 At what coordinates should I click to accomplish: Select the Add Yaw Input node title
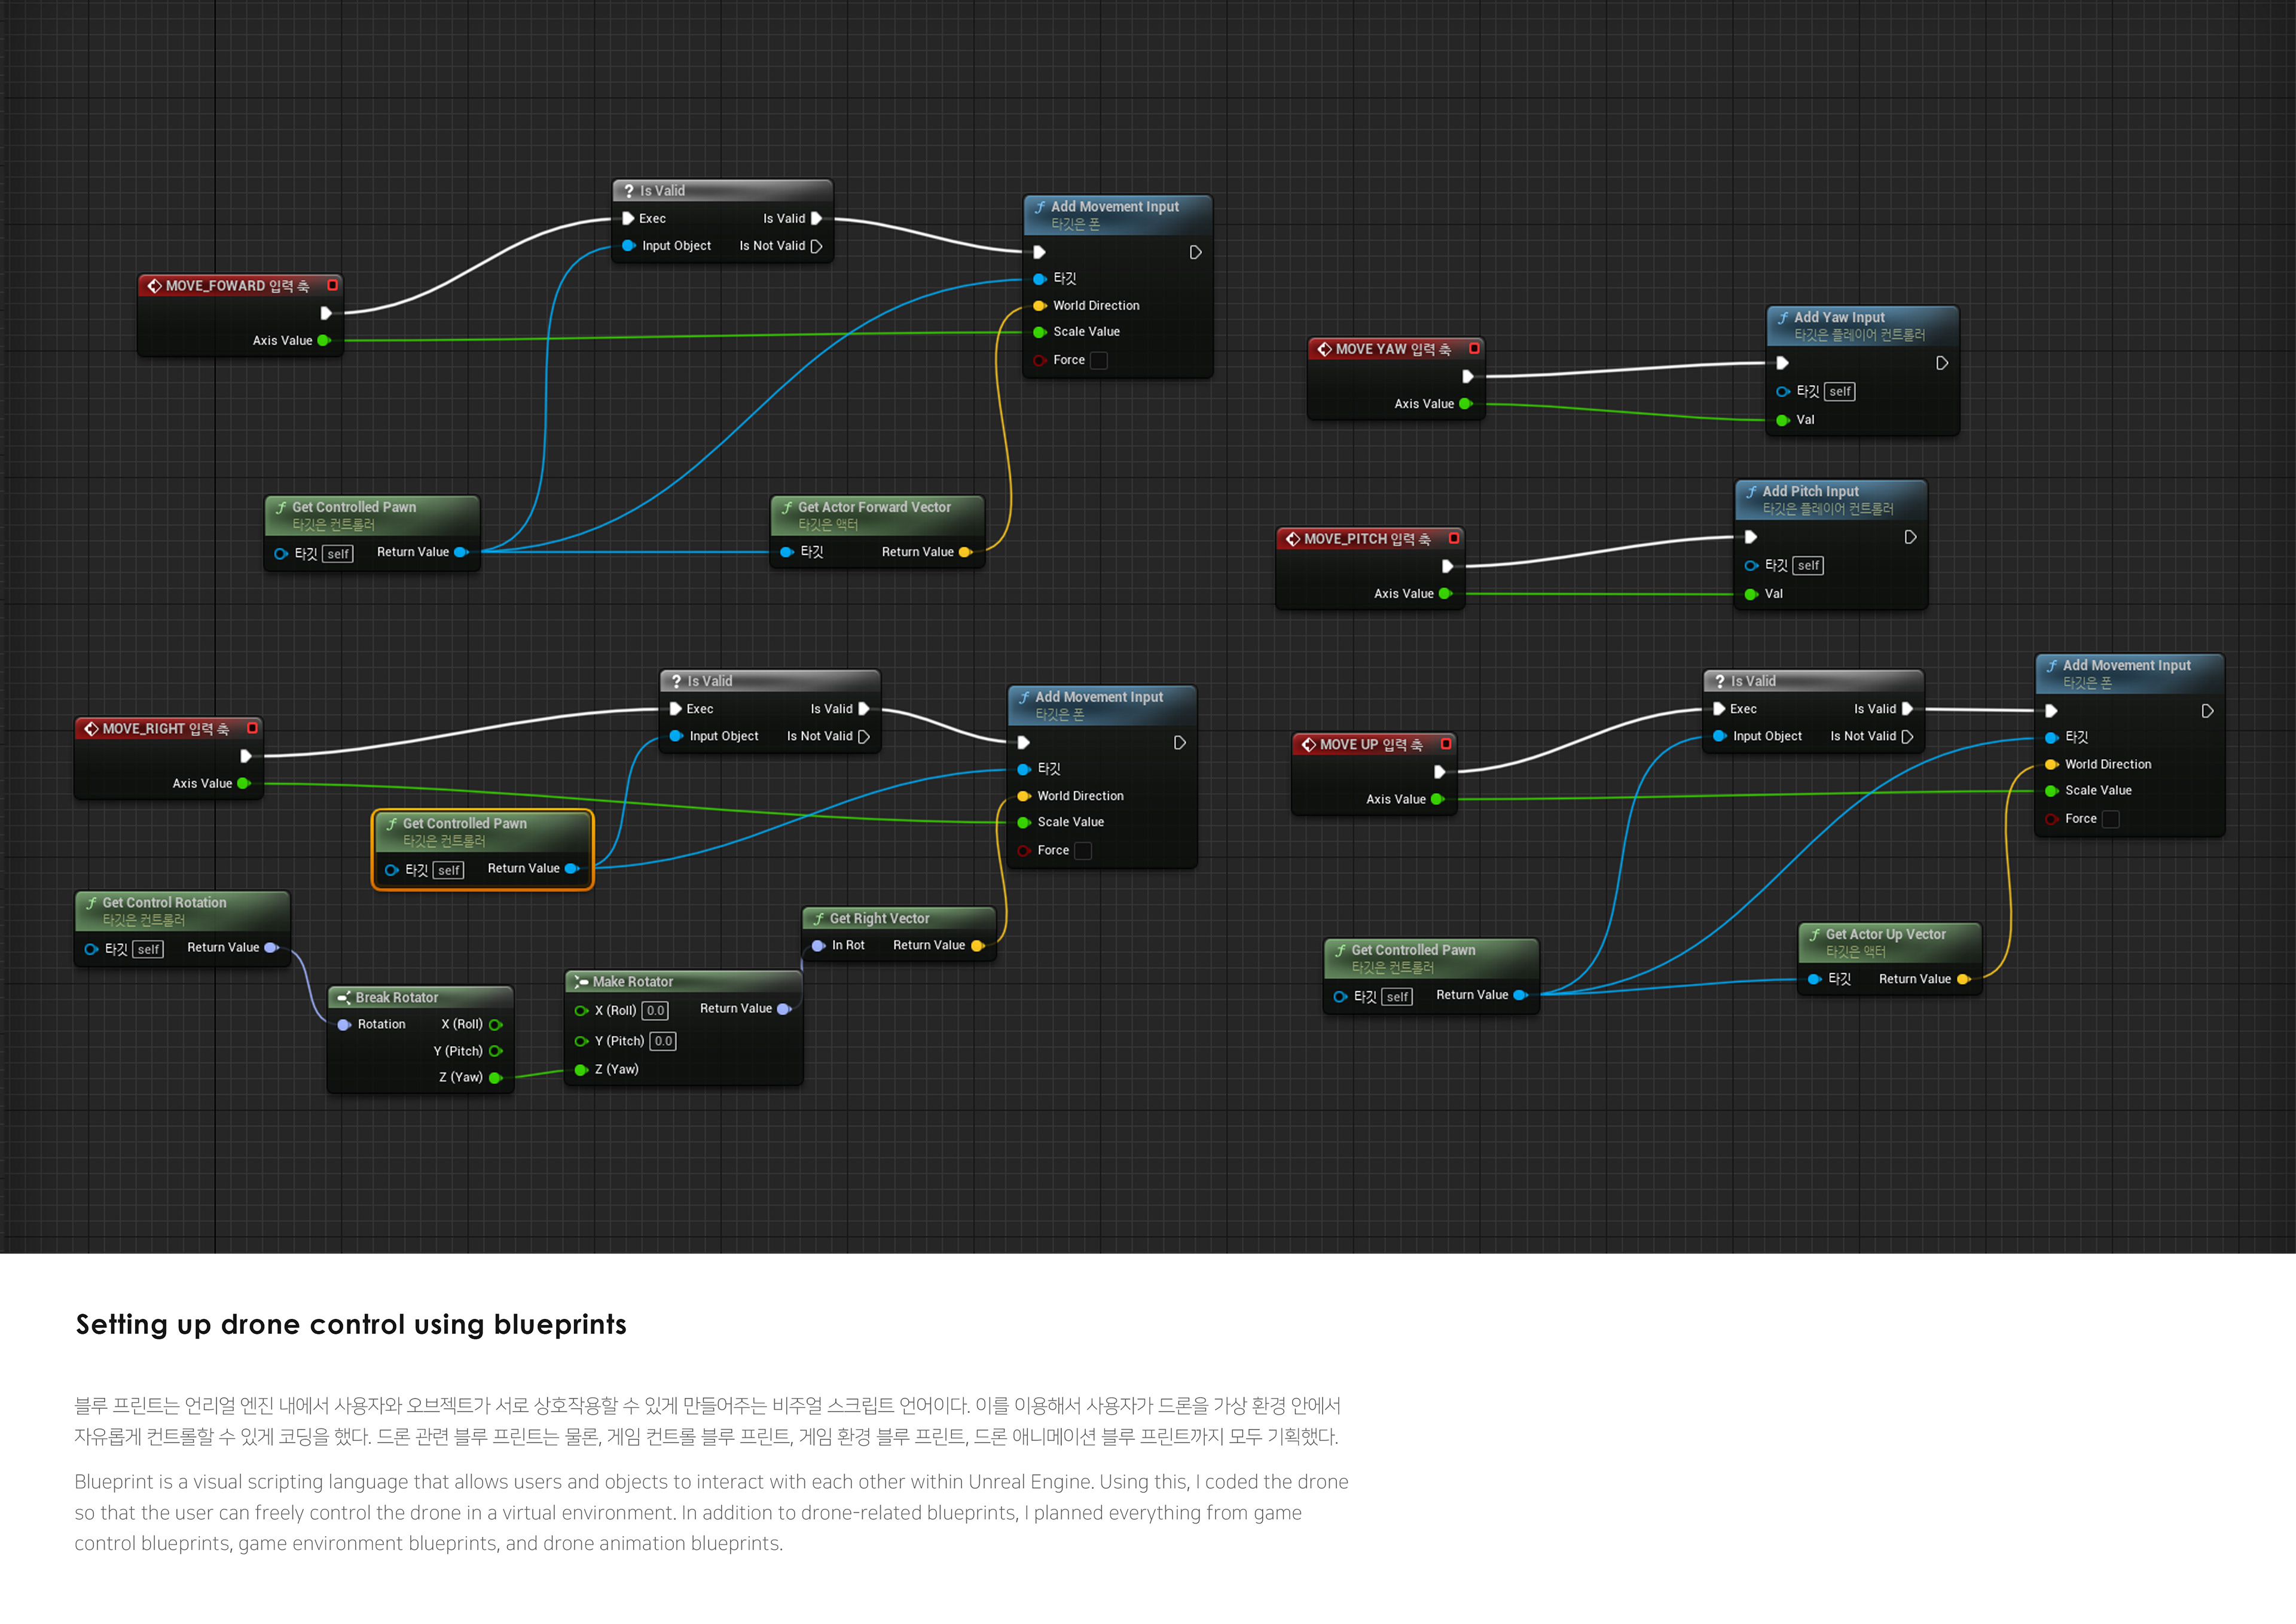click(x=1838, y=317)
